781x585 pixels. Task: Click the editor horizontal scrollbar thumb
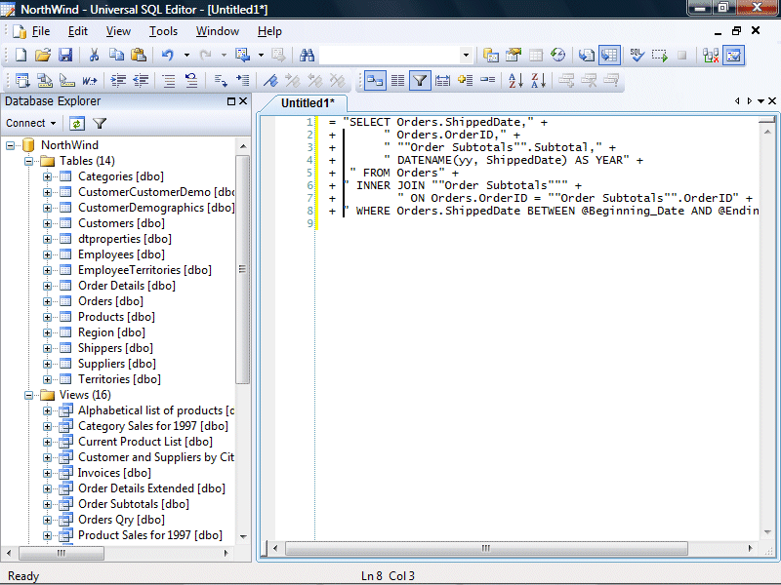click(x=485, y=548)
